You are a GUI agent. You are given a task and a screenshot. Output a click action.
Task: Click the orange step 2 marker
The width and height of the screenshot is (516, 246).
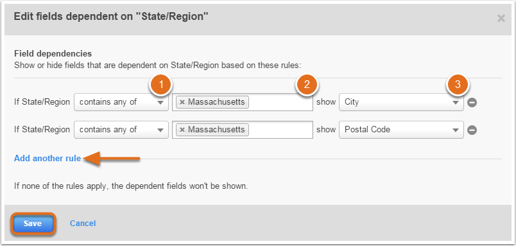pyautogui.click(x=307, y=85)
